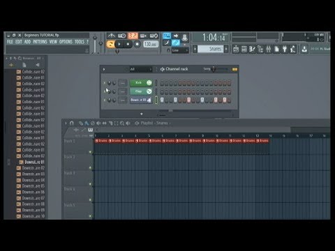Select the playlist playback speaker tool

(128, 123)
